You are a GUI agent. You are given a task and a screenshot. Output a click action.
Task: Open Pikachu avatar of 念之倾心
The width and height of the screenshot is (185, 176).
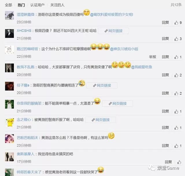(x=10, y=122)
